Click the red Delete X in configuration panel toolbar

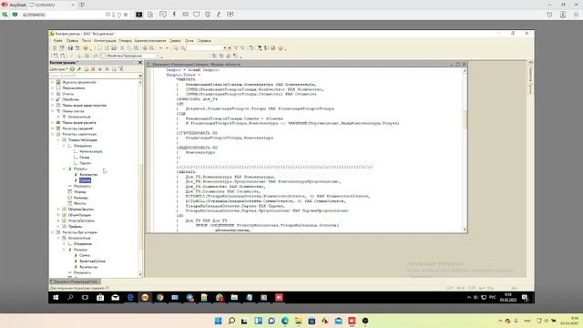93,69
